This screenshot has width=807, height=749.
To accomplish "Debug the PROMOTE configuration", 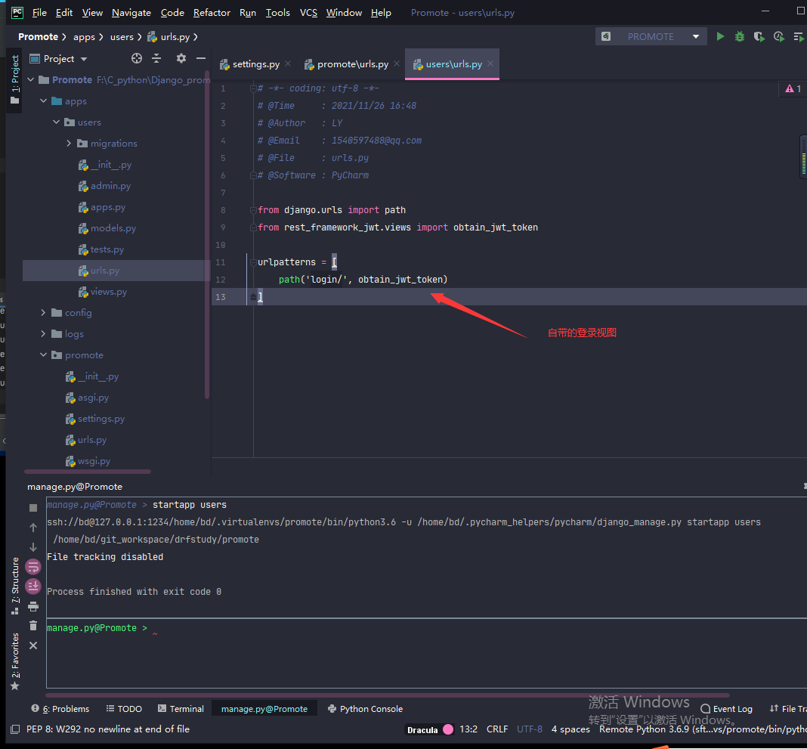I will click(x=740, y=36).
